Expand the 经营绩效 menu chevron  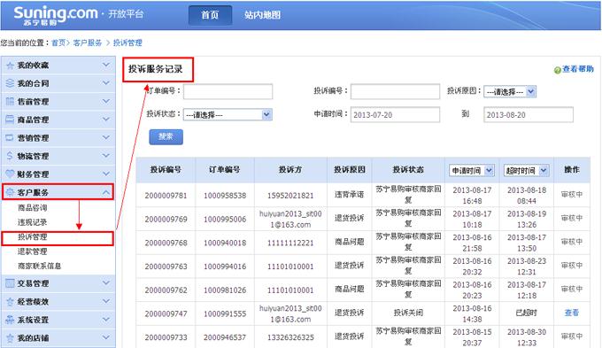[x=106, y=301]
